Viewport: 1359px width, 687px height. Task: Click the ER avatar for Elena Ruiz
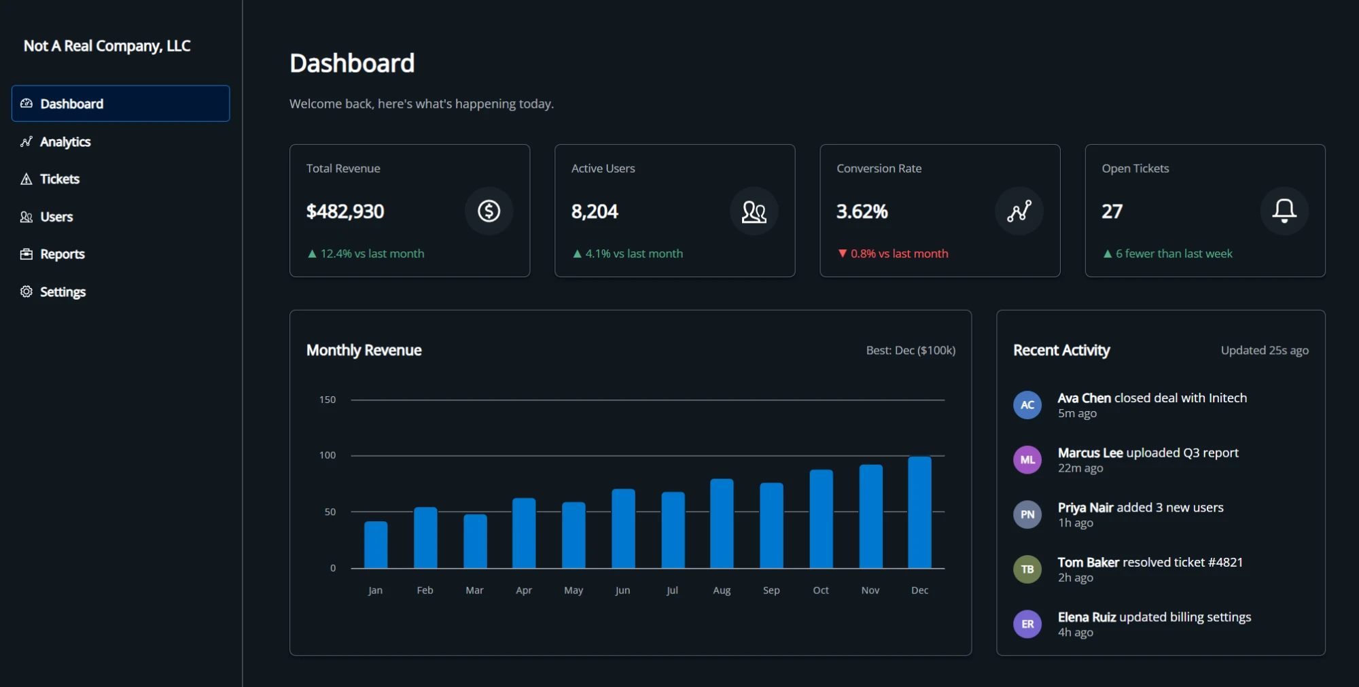(x=1027, y=624)
